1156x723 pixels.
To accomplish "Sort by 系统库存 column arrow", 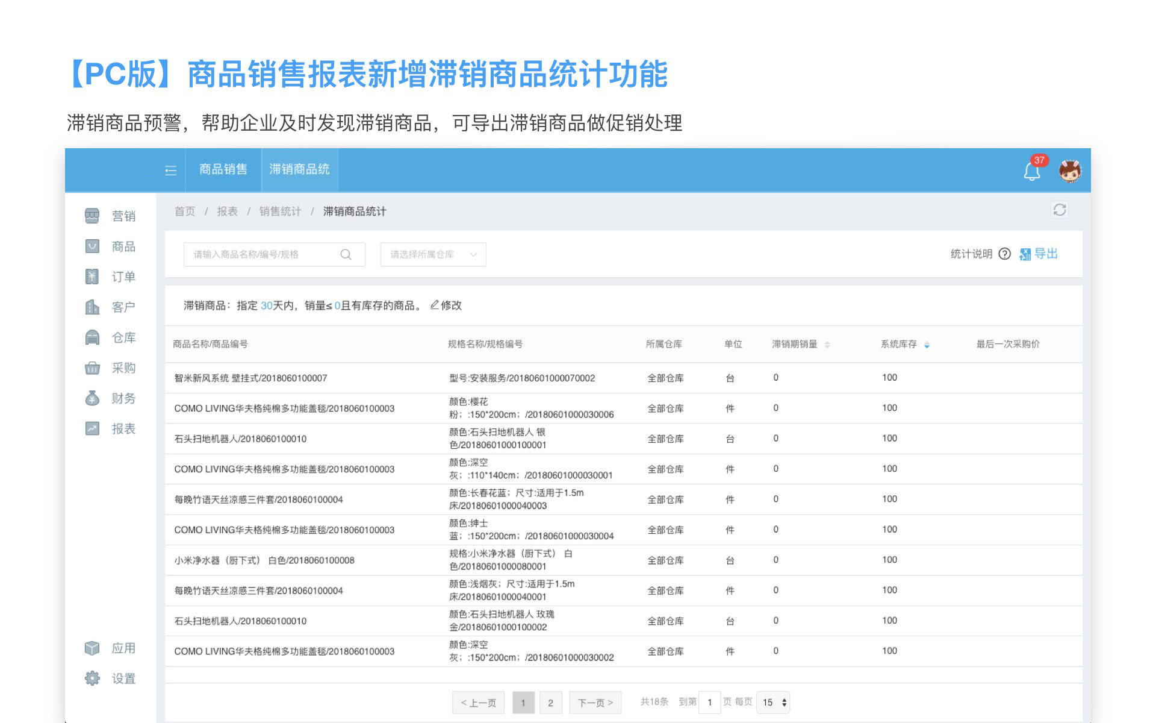I will pos(927,345).
